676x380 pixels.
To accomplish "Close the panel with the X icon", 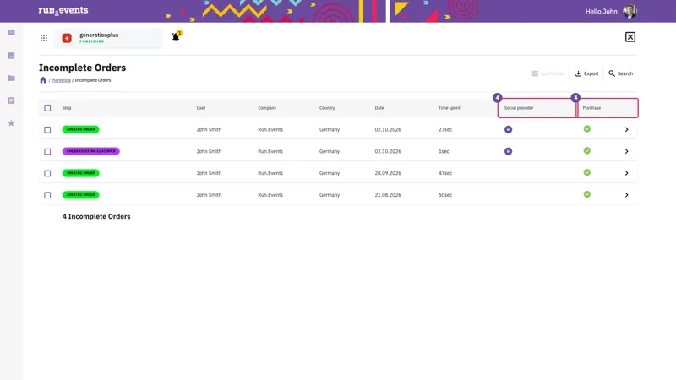I will coord(630,37).
